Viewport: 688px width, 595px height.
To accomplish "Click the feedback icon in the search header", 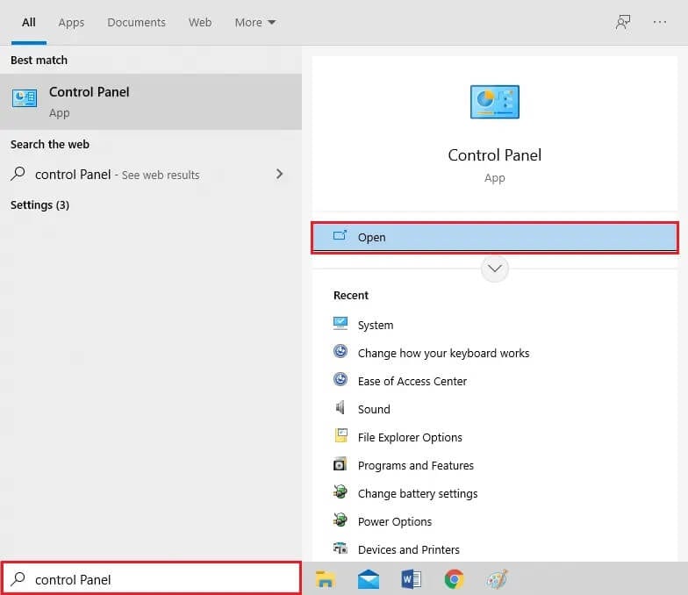I will (623, 23).
